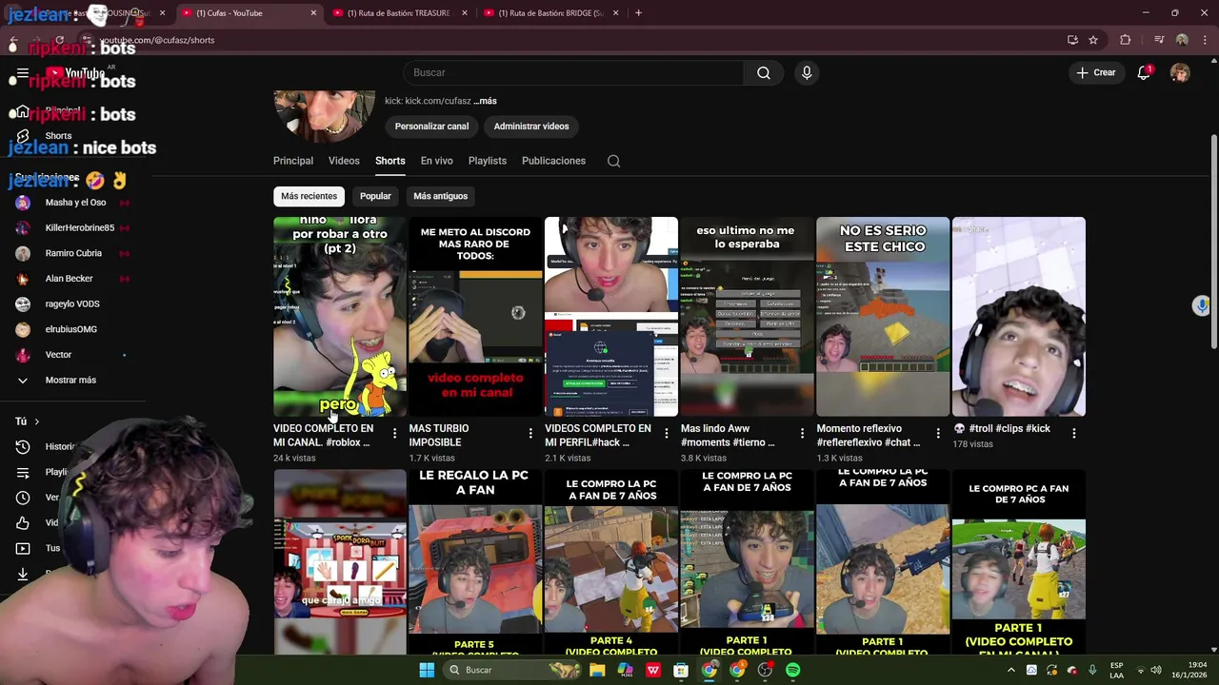The image size is (1219, 685).
Task: Open 'Masha y el Oso' subscription
Action: (74, 203)
